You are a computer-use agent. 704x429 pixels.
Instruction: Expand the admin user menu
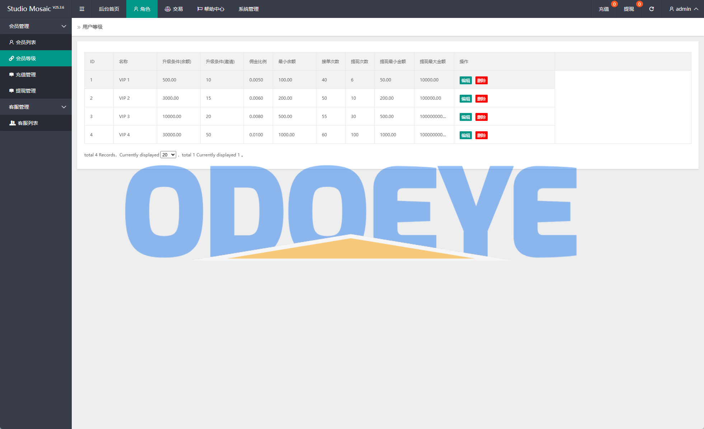pyautogui.click(x=683, y=9)
